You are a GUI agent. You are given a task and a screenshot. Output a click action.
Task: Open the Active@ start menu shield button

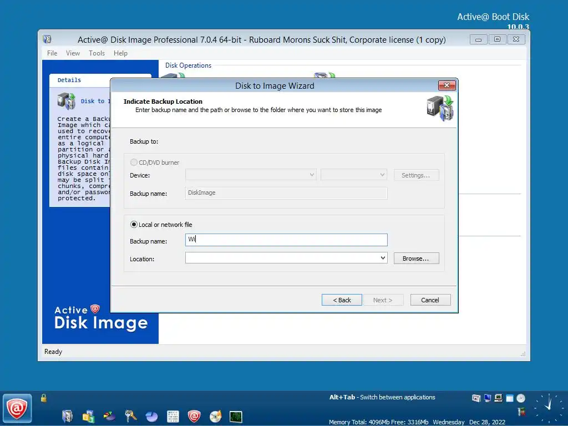(x=17, y=409)
